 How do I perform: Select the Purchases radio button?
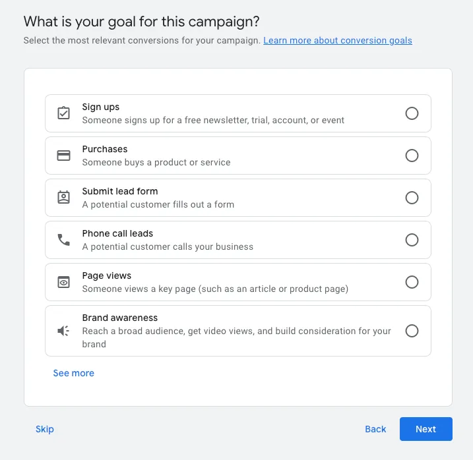tap(412, 156)
